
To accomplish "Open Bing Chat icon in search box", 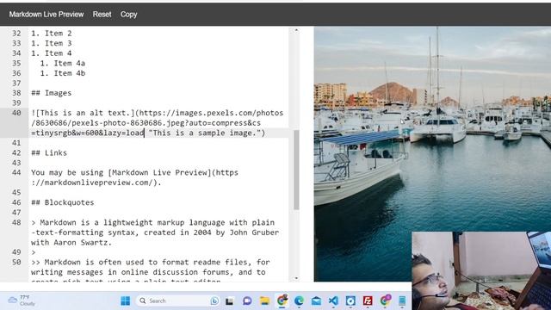I will [214, 301].
